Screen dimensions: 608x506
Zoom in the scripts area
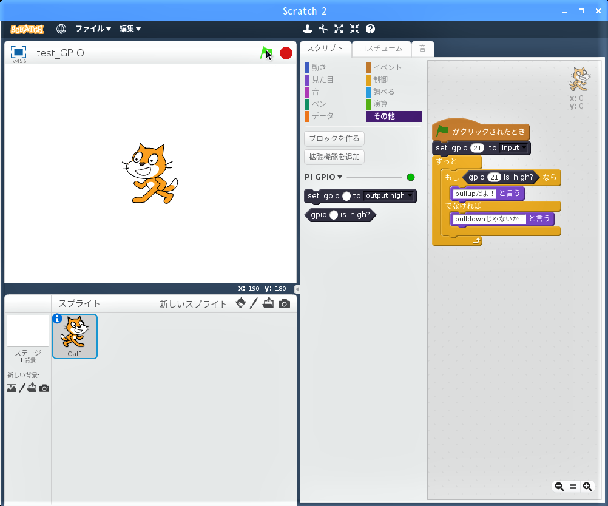tap(587, 486)
